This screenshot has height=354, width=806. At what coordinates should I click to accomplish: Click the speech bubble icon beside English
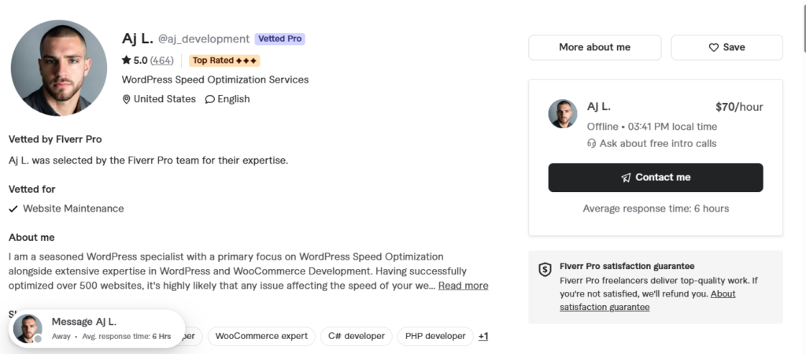point(209,99)
